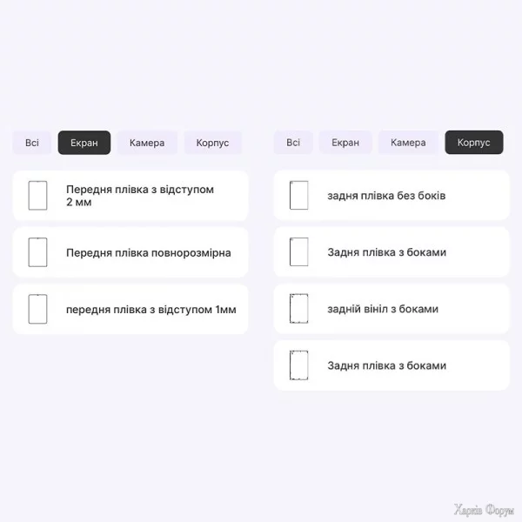
Task: Click the icon next to "задня плівка без боків"
Action: pos(299,195)
